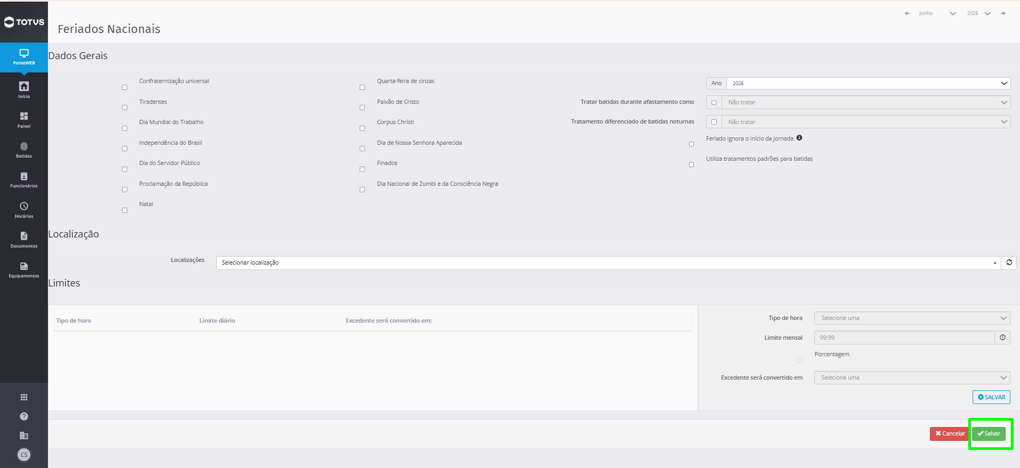Open Equipamentos in the sidebar
The width and height of the screenshot is (1020, 468).
coord(24,269)
